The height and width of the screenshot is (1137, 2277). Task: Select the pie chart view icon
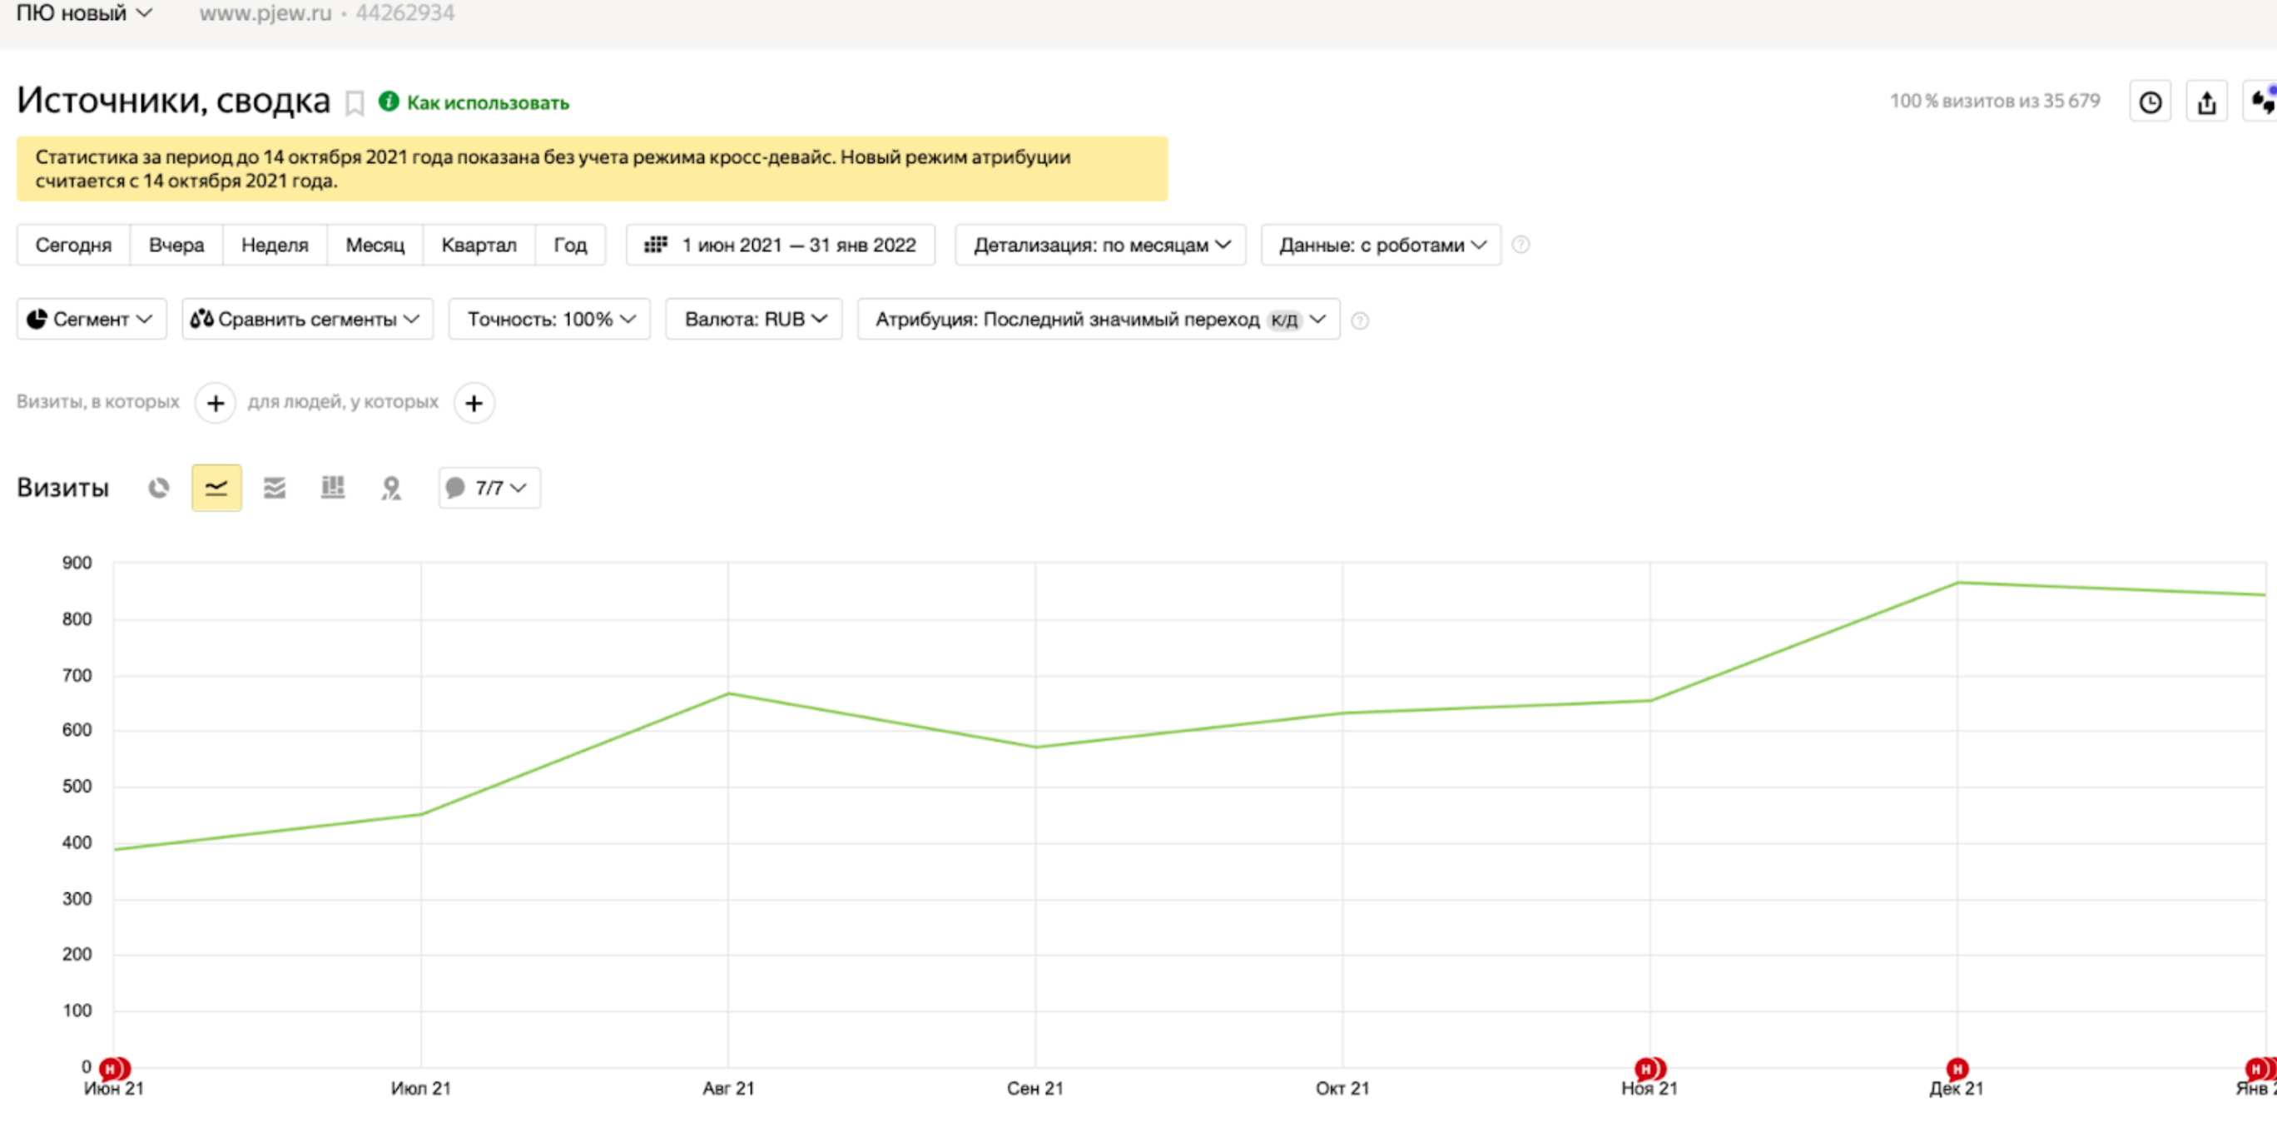158,488
